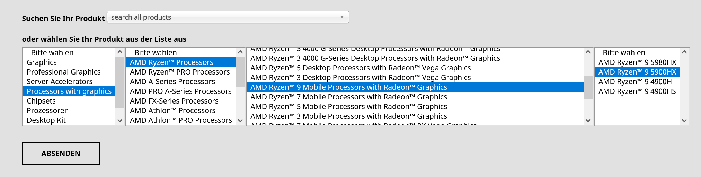Select AMD Athlon™ Processors family
Image resolution: width=701 pixels, height=177 pixels.
[x=181, y=110]
